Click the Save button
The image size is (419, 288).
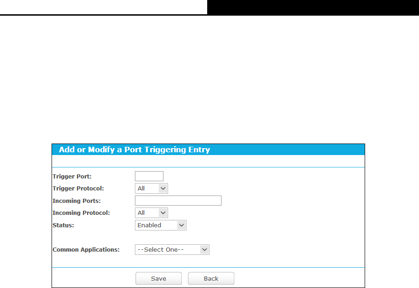(x=158, y=278)
